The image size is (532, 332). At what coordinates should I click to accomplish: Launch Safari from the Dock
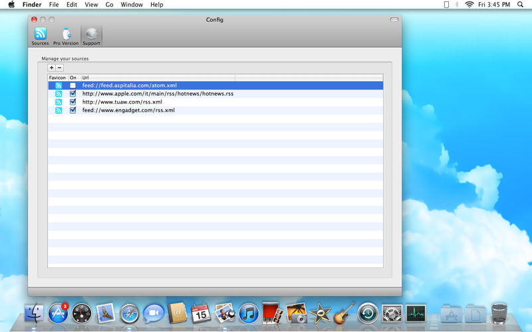[129, 313]
